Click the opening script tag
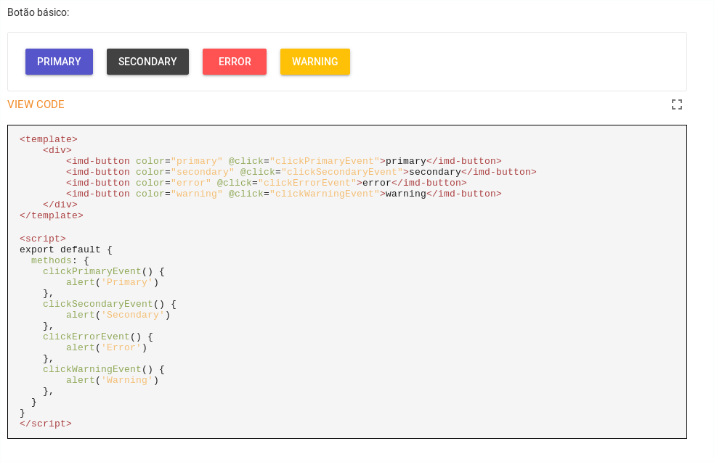The image size is (714, 462). (43, 239)
